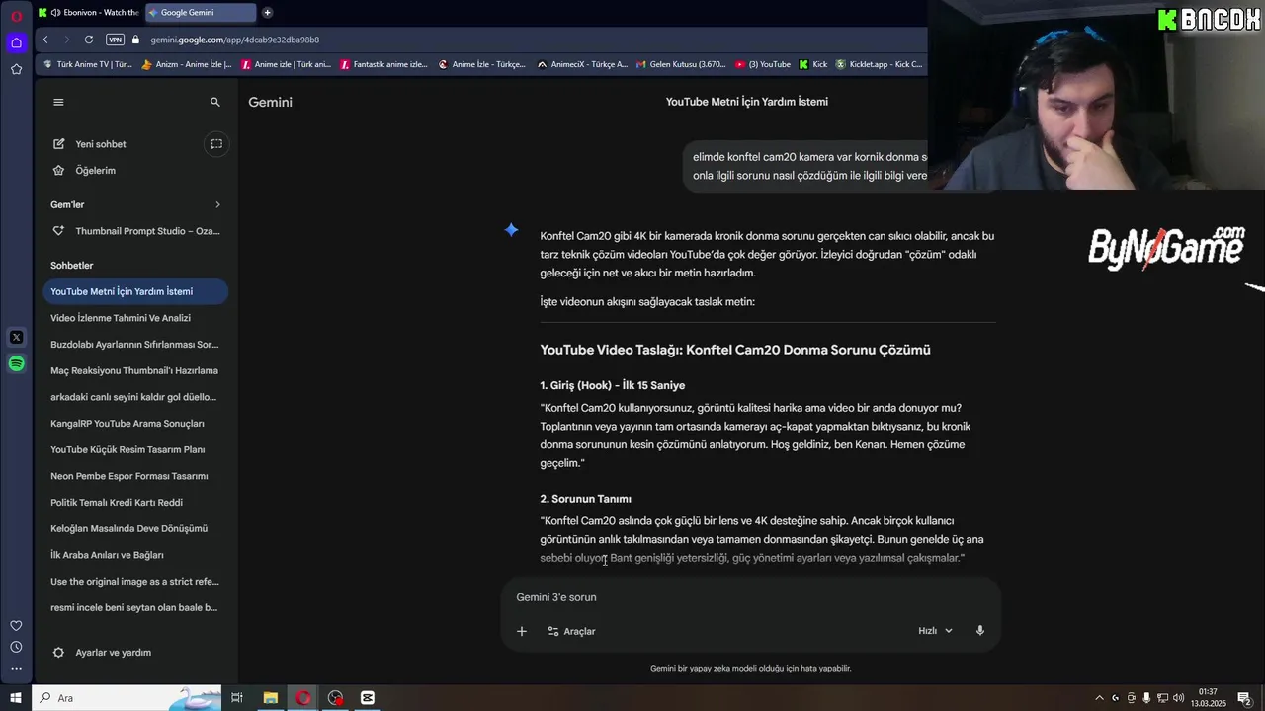Open Gelen Kutusu bookmark
Image resolution: width=1265 pixels, height=711 pixels.
tap(680, 64)
